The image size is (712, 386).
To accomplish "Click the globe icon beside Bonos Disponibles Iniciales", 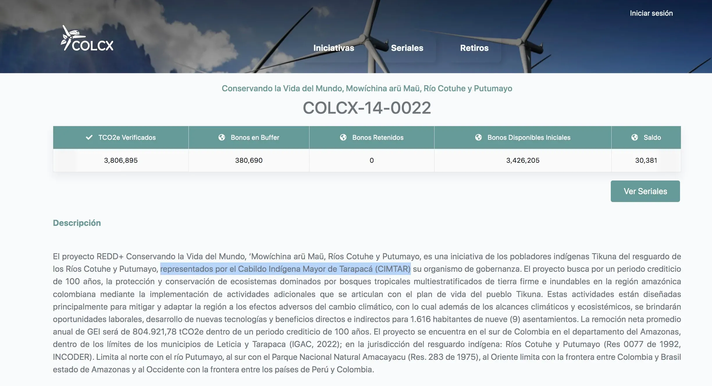I will coord(478,137).
